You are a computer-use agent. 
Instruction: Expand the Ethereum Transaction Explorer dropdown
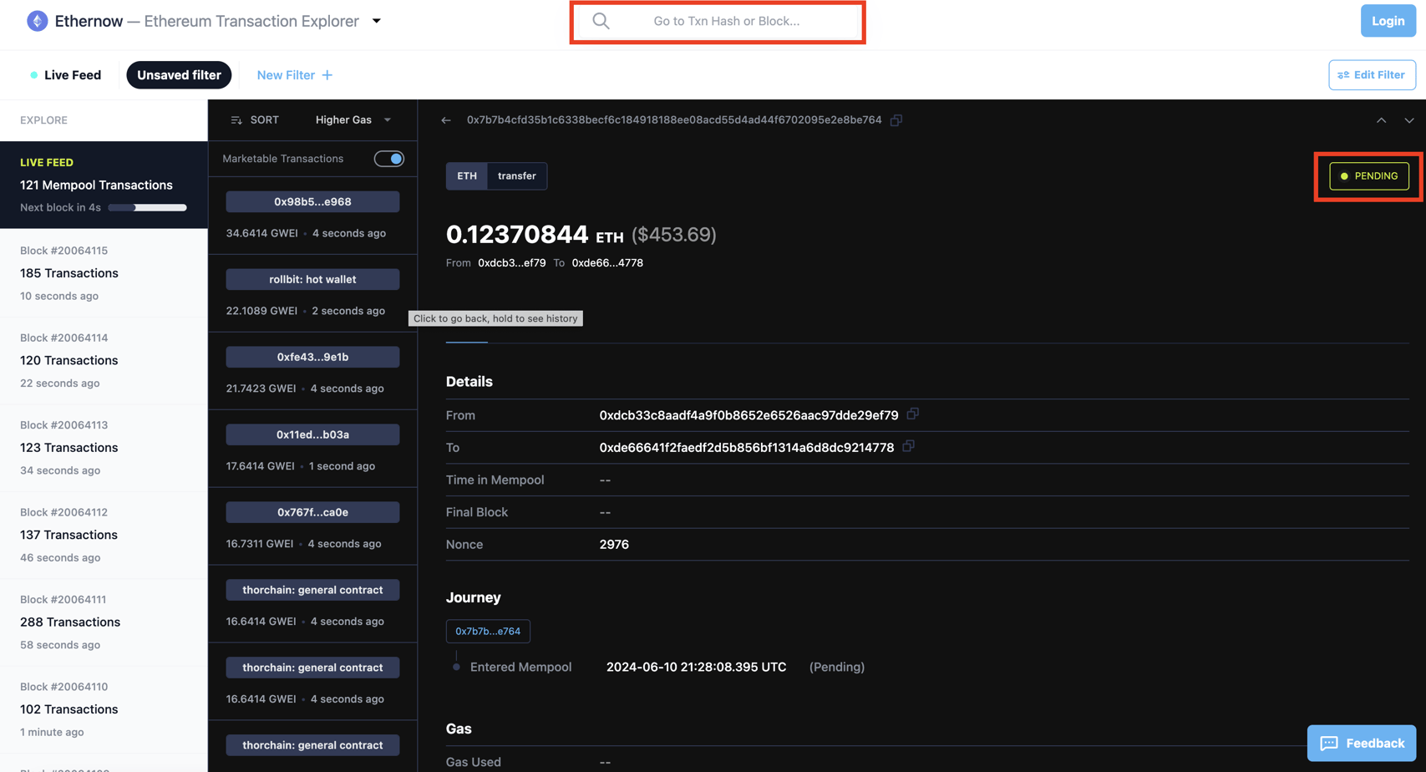coord(376,21)
